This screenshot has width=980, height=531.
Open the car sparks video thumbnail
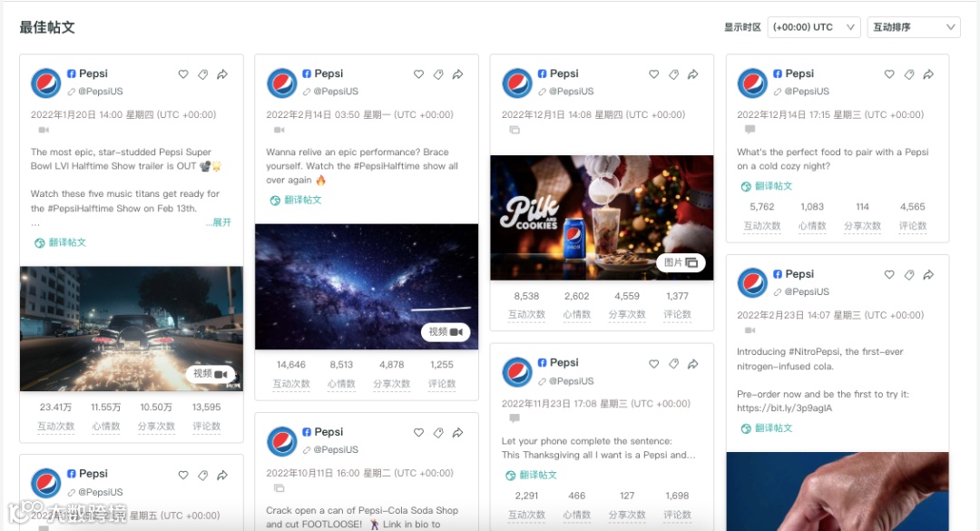pyautogui.click(x=132, y=329)
